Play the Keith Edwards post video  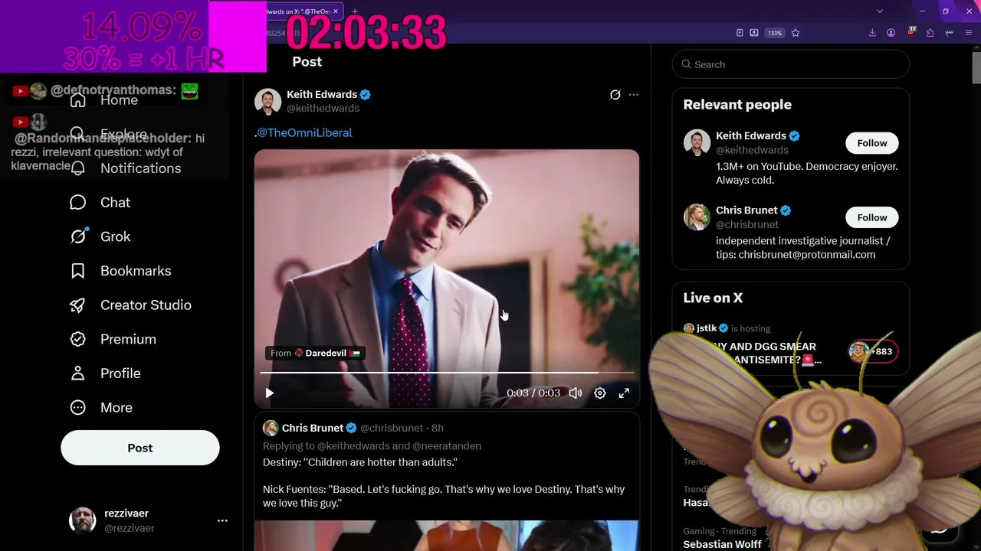(270, 393)
